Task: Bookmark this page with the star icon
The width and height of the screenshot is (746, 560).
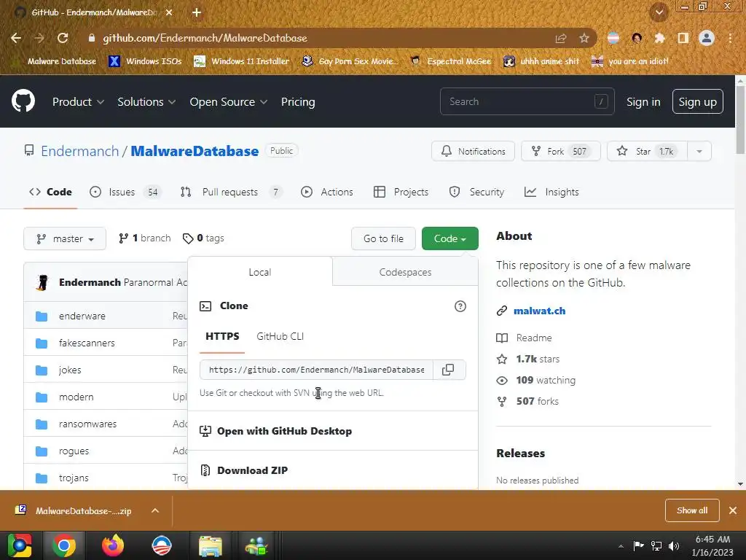Action: coord(584,38)
